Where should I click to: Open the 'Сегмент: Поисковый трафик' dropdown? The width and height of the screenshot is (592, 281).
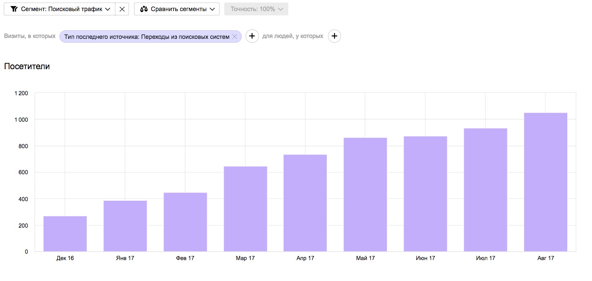coord(60,9)
